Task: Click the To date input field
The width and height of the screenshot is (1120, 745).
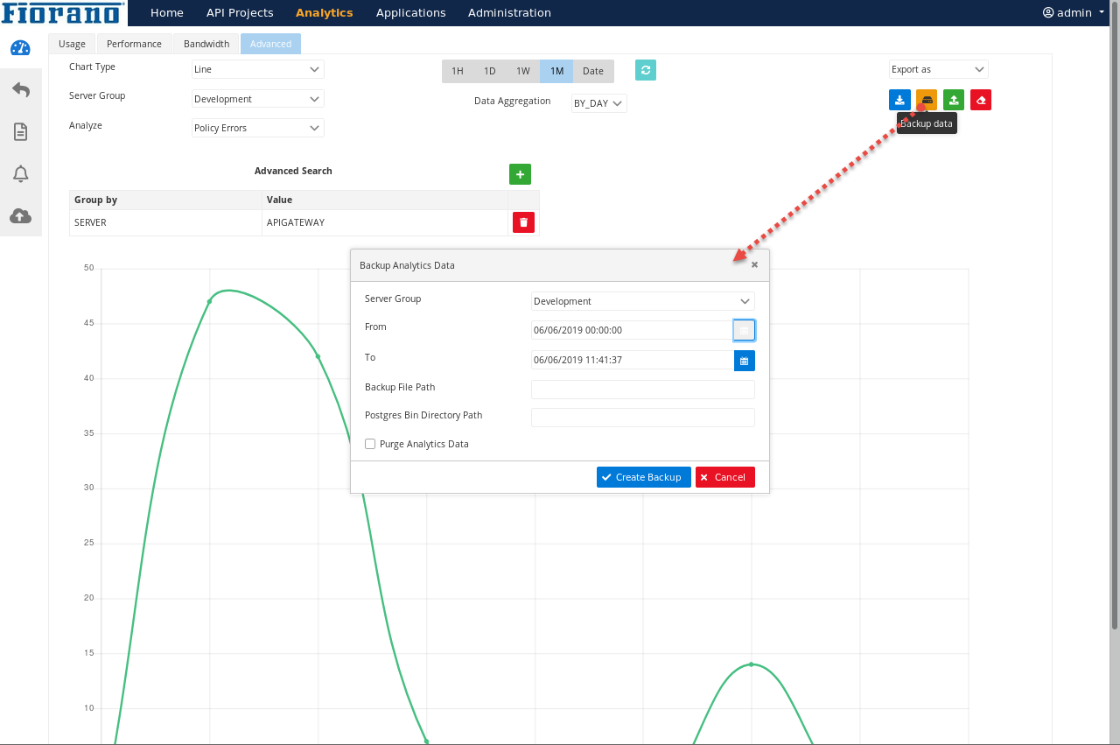Action: [x=632, y=360]
